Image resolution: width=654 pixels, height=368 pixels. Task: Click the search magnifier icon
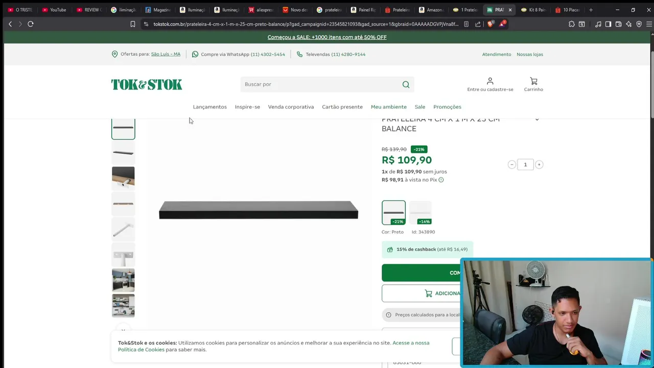tap(406, 84)
